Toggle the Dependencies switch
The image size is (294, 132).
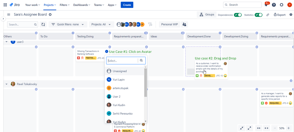click(237, 15)
